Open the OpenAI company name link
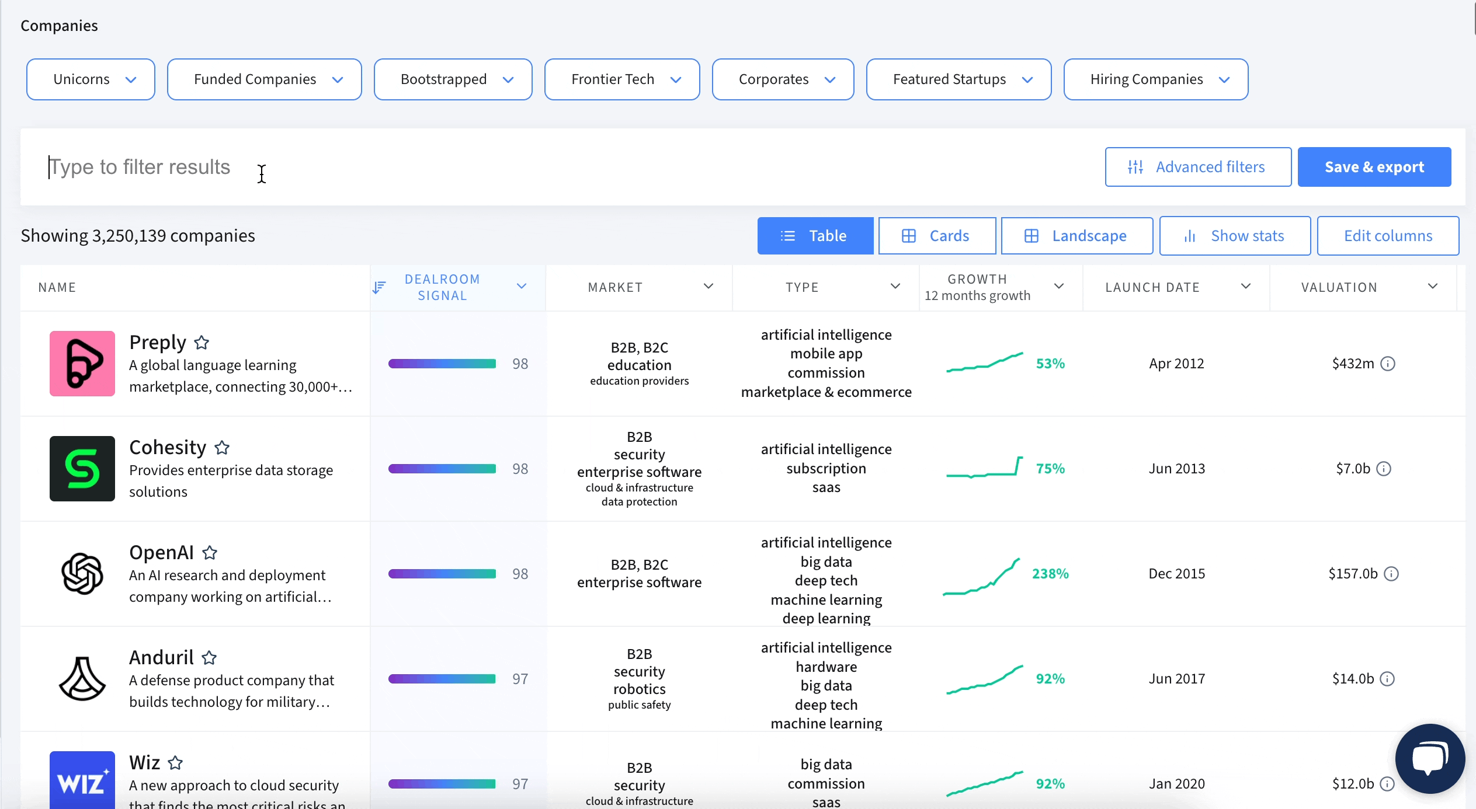1476x809 pixels. pyautogui.click(x=161, y=553)
